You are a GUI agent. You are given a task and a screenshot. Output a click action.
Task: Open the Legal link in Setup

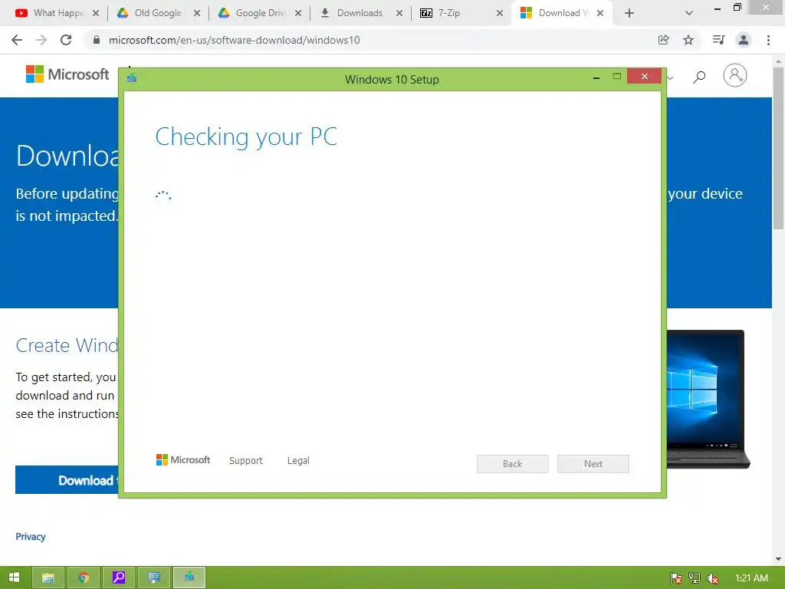click(298, 460)
